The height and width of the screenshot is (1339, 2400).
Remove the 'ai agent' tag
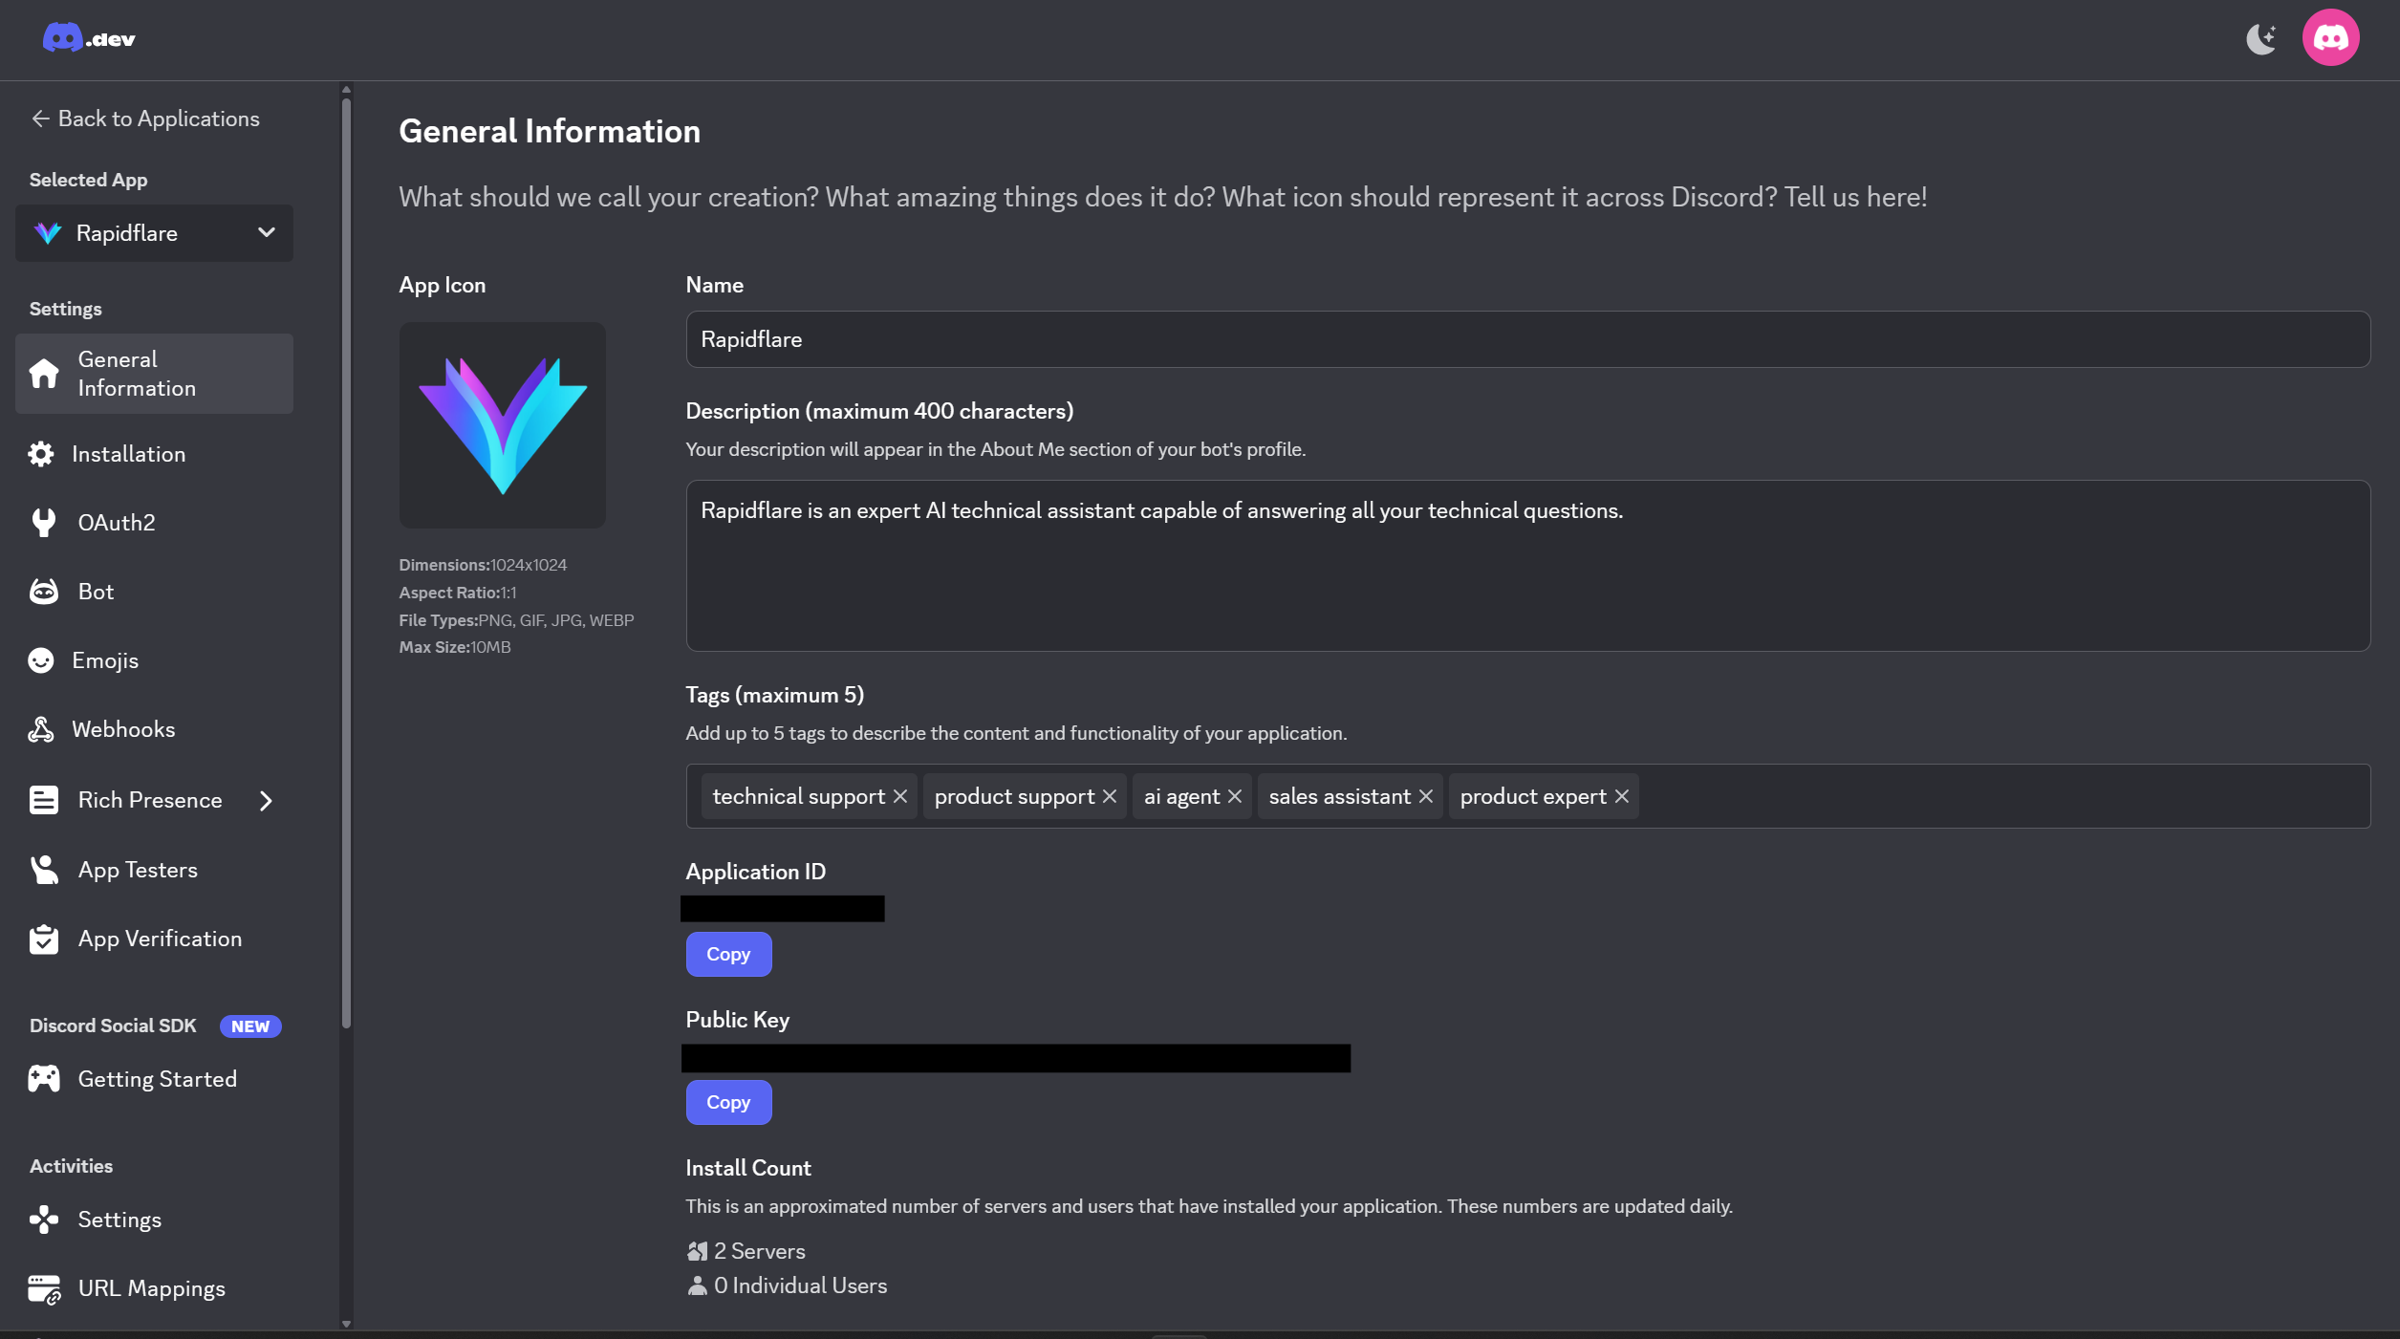[x=1234, y=796]
